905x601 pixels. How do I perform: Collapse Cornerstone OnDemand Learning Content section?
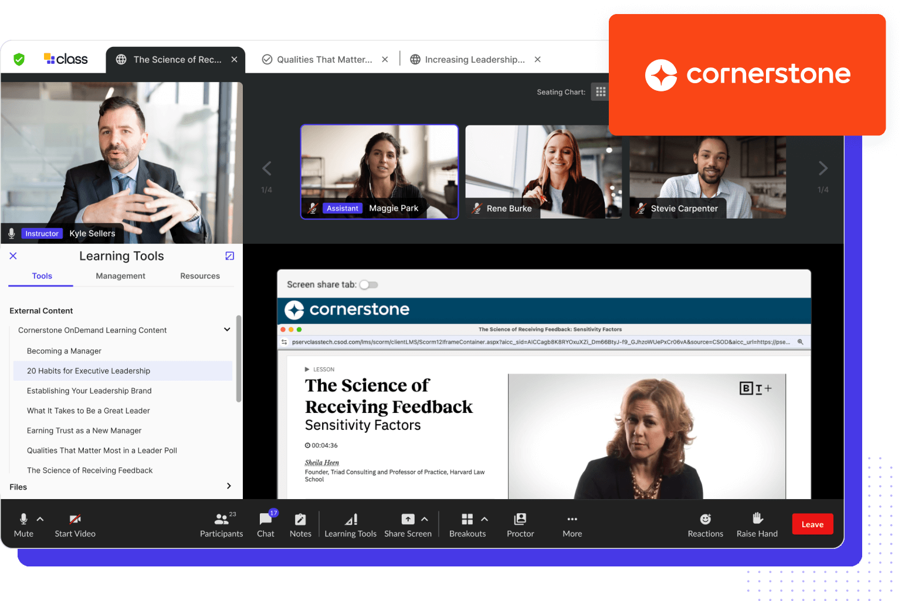(227, 330)
